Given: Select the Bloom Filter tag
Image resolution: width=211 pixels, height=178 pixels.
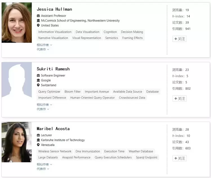Looking at the screenshot, I should pyautogui.click(x=73, y=92).
